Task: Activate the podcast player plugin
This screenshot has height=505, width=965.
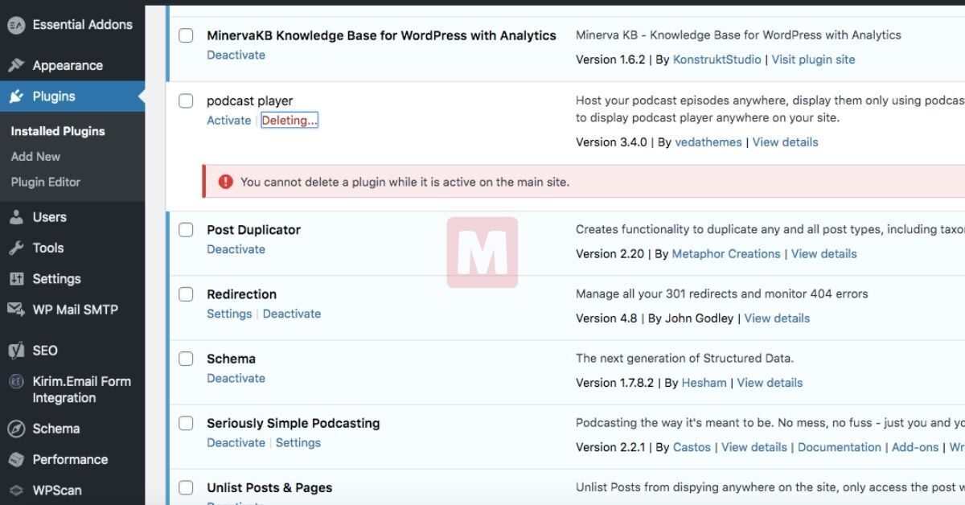Action: click(x=228, y=120)
